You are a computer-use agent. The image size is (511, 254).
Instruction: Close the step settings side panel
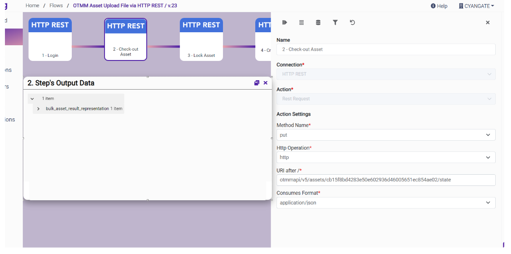coord(488,22)
